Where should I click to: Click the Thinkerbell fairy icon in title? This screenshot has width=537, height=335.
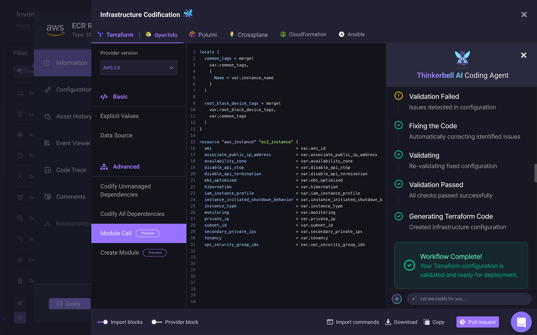[188, 14]
